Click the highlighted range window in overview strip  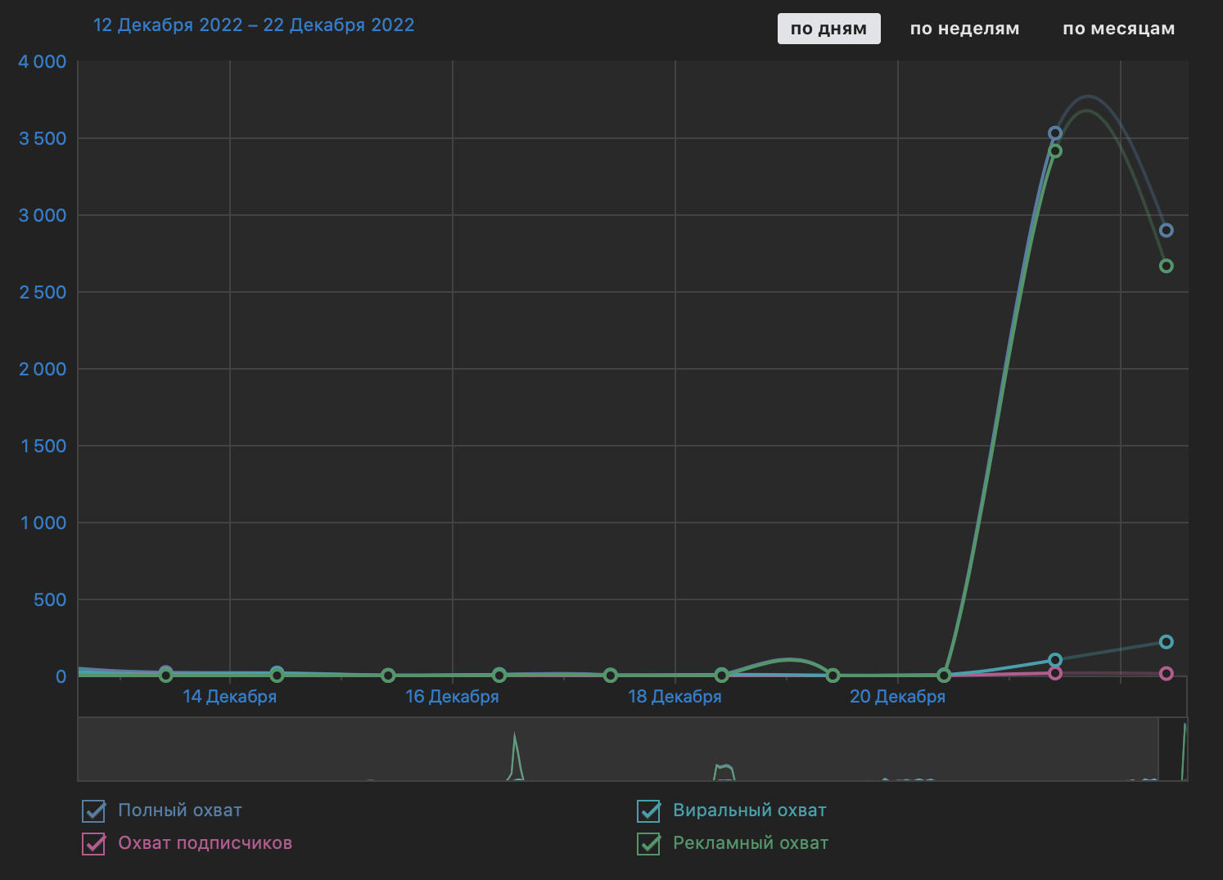1172,749
